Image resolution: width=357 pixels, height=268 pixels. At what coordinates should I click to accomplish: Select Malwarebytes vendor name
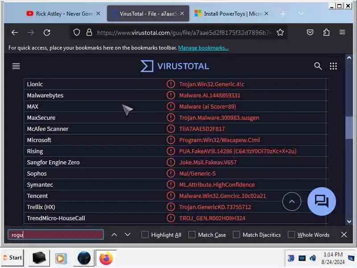(45, 95)
